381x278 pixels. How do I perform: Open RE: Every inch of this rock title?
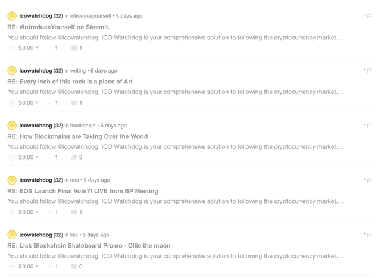pos(70,82)
